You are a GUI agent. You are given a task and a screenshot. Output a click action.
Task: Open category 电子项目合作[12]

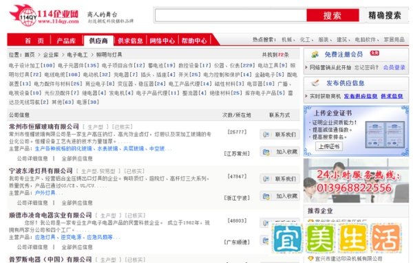click(x=123, y=65)
